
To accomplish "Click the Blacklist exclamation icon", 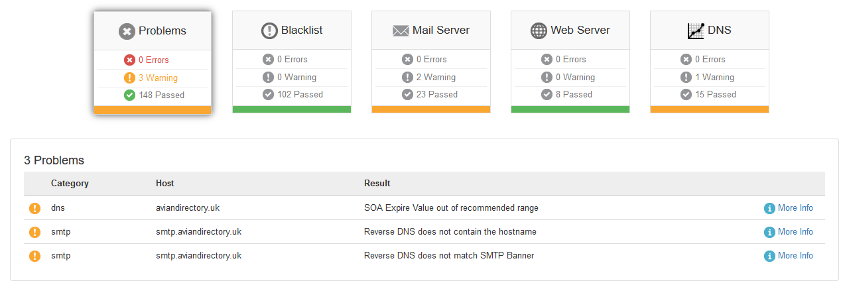I will [x=269, y=30].
